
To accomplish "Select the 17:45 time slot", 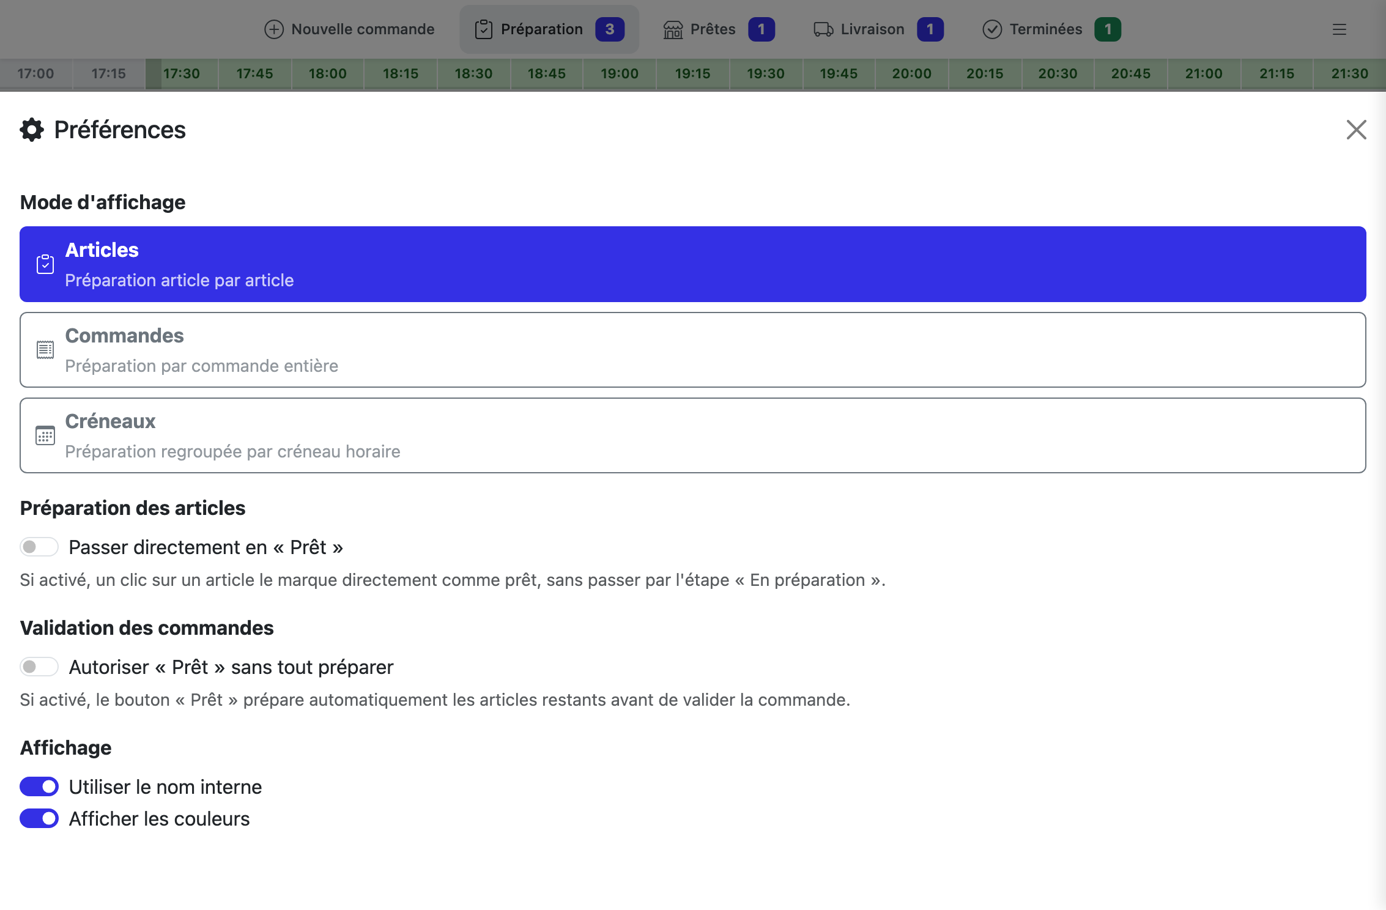I will pyautogui.click(x=255, y=74).
